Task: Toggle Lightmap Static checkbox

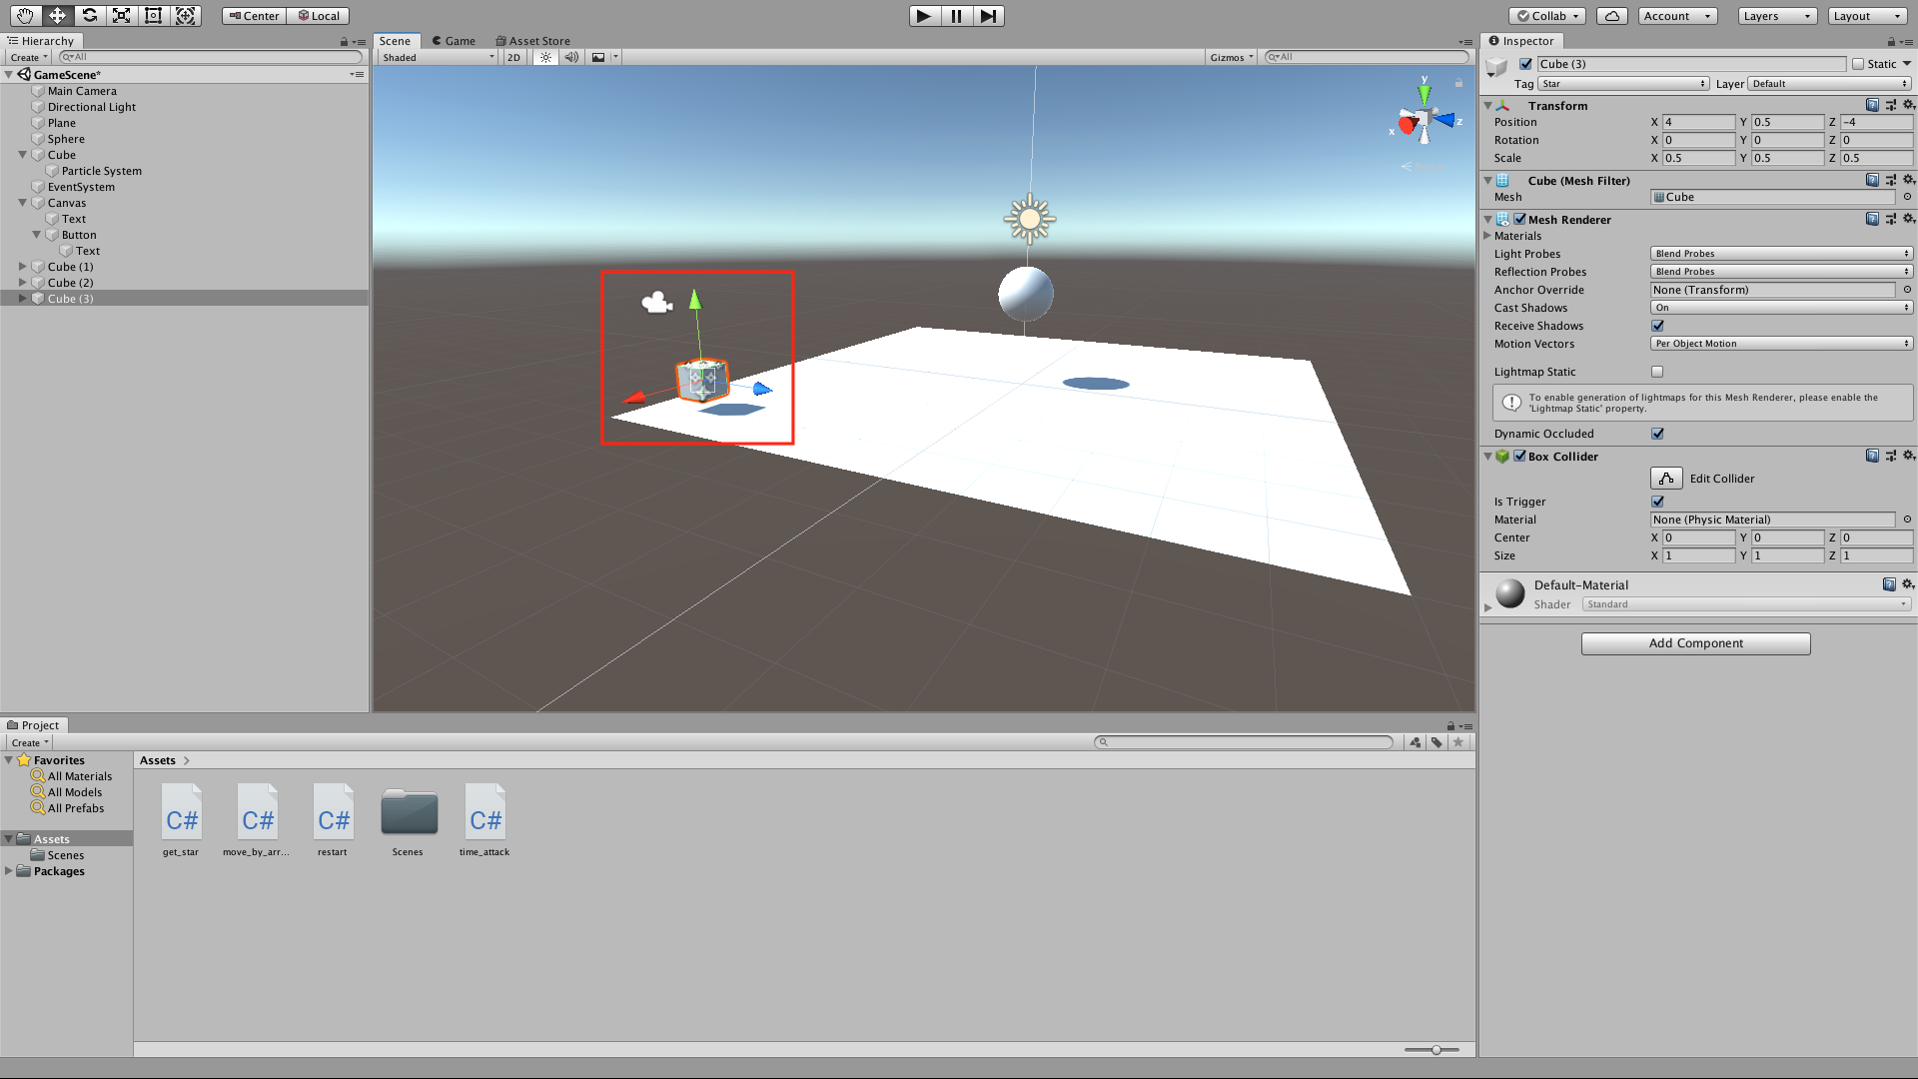Action: [1658, 372]
